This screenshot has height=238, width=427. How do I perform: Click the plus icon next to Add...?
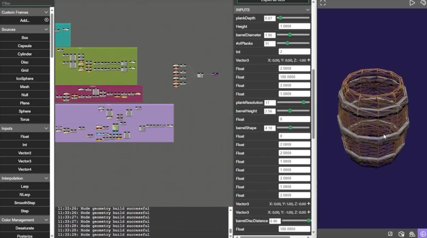pyautogui.click(x=46, y=20)
